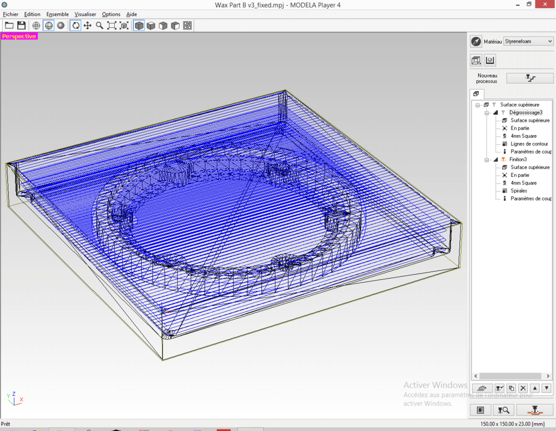This screenshot has height=431, width=556.
Task: Toggle the process enable checkmark button
Action: point(499,388)
